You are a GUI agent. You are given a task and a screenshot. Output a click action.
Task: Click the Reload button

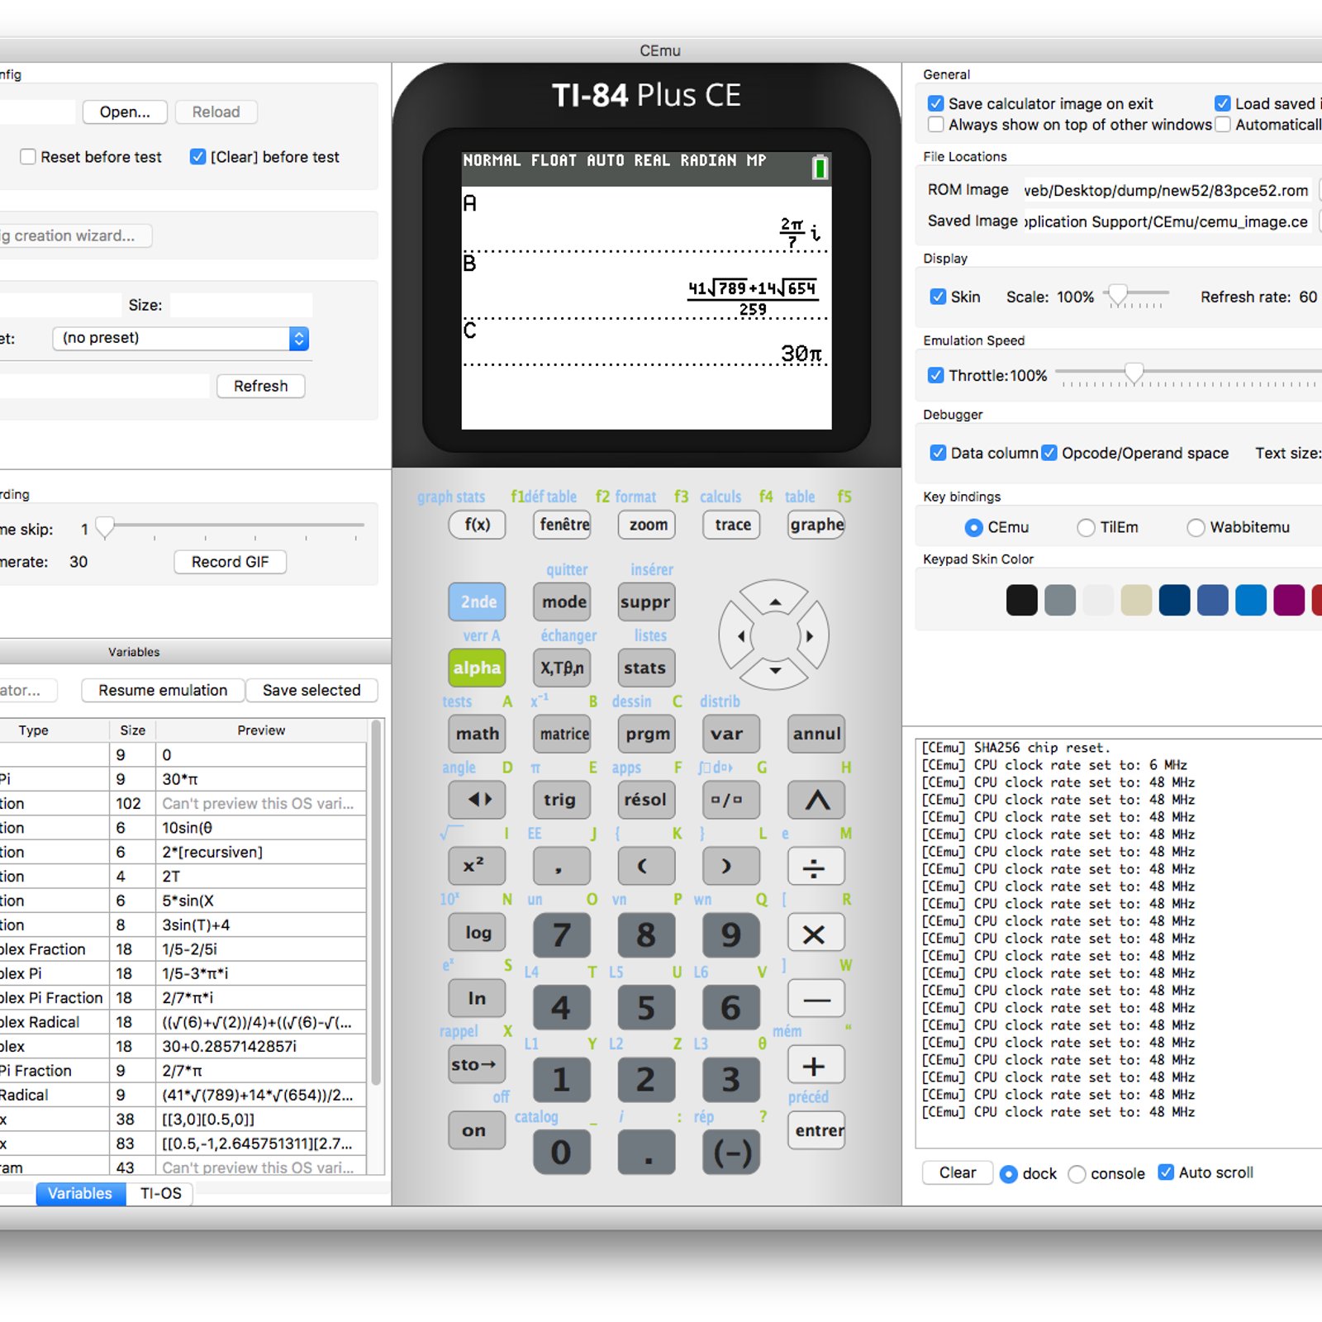(216, 112)
